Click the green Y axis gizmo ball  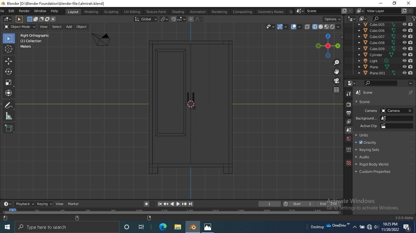(x=338, y=46)
